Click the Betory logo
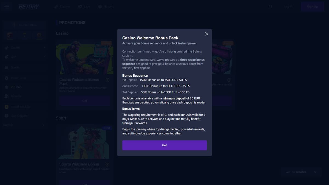The height and width of the screenshot is (185, 329). (x=29, y=6)
